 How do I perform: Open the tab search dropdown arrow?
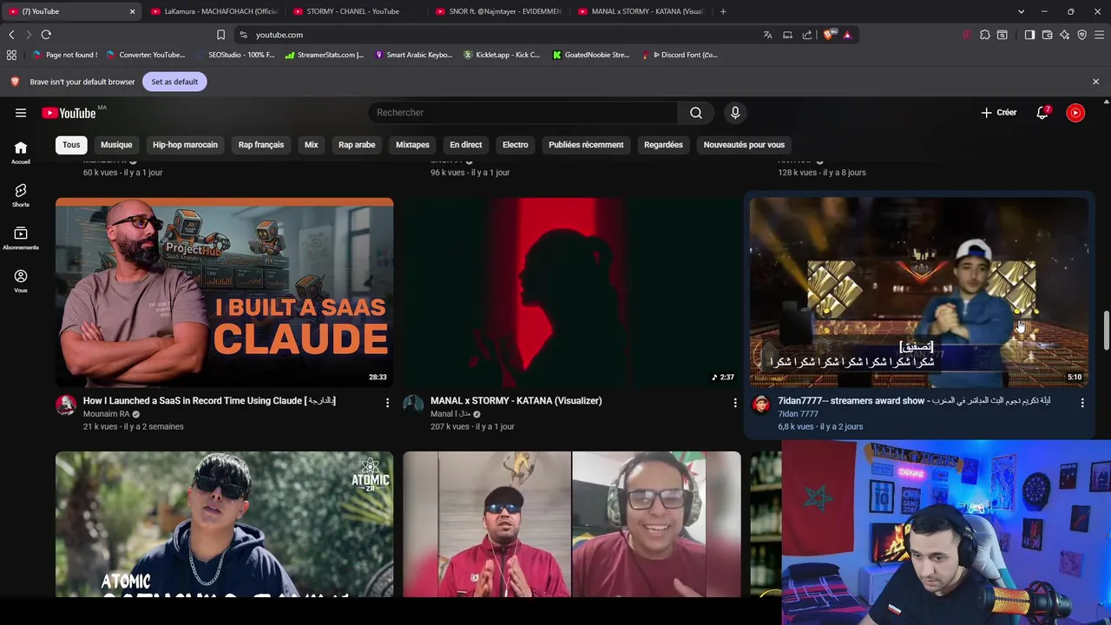pos(1021,11)
